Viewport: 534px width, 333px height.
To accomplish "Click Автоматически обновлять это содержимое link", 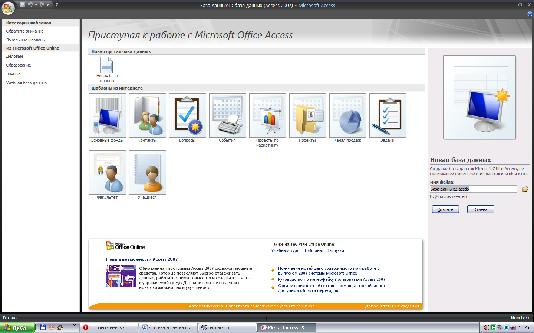I will (x=252, y=306).
